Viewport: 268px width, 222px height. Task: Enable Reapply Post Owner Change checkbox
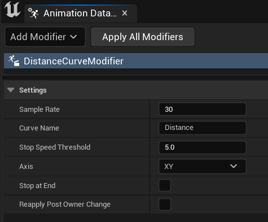coord(165,204)
